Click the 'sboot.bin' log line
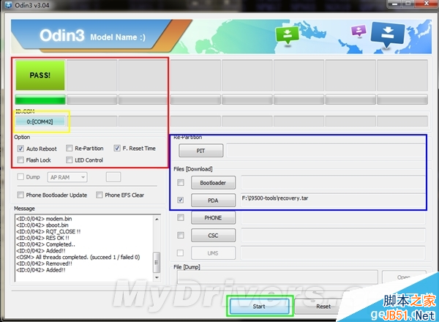Screen dimensions: 439x322 42,225
